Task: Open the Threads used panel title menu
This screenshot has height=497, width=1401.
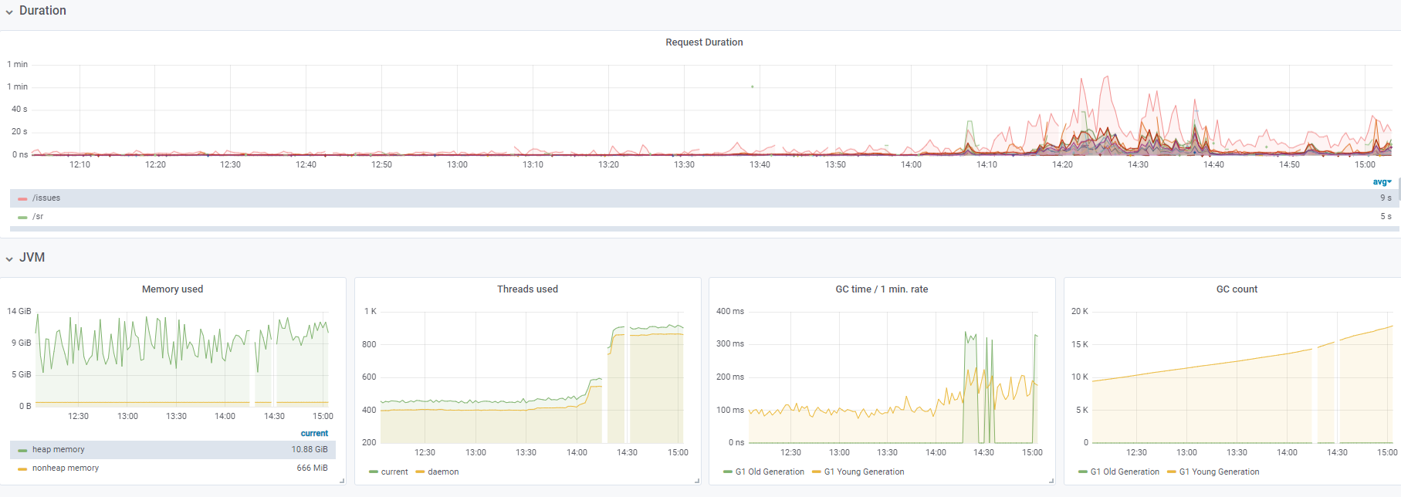Action: tap(527, 289)
